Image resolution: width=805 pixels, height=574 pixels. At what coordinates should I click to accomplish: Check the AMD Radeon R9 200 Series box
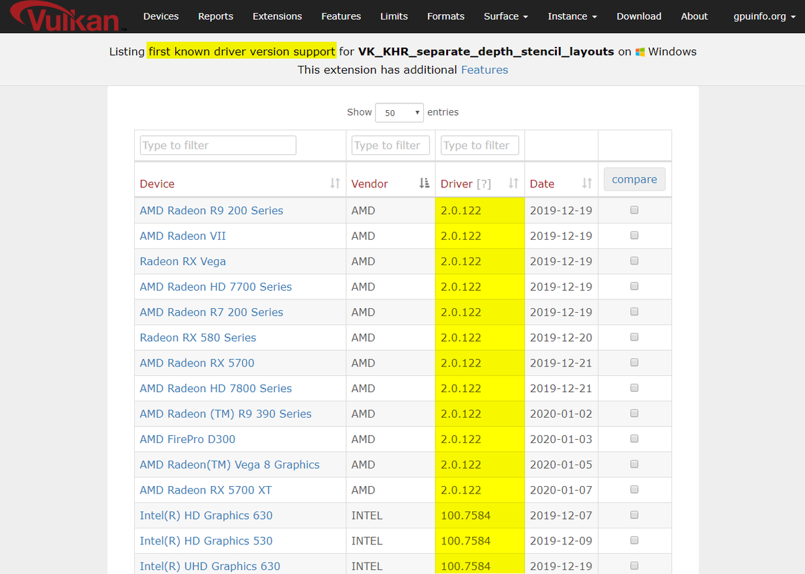pyautogui.click(x=635, y=210)
